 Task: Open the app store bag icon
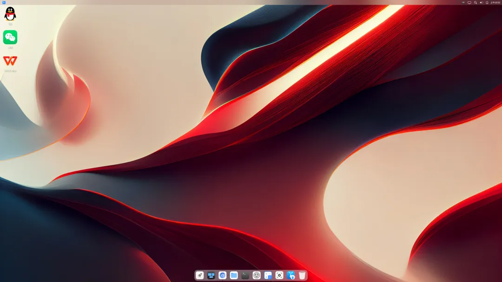[291, 276]
